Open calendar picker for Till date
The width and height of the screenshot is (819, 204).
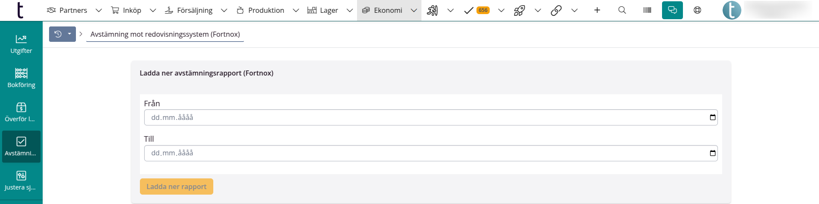click(712, 153)
